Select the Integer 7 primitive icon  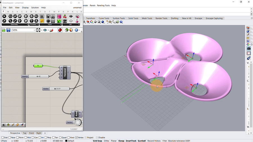[x=31, y=21]
